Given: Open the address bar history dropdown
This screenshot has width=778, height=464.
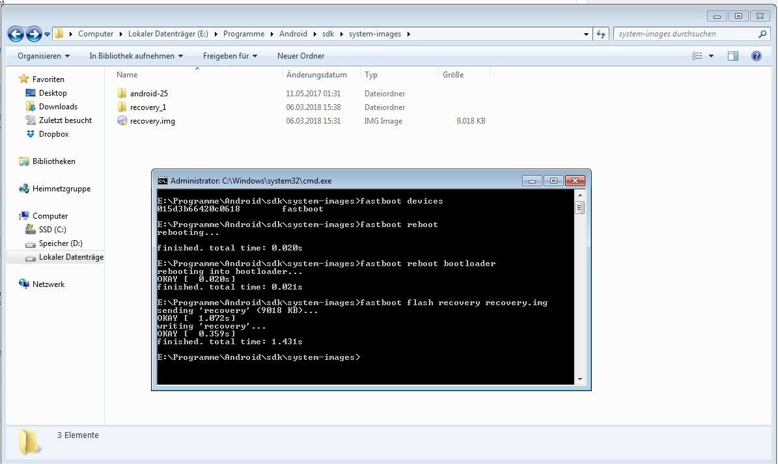Looking at the screenshot, I should coord(586,34).
